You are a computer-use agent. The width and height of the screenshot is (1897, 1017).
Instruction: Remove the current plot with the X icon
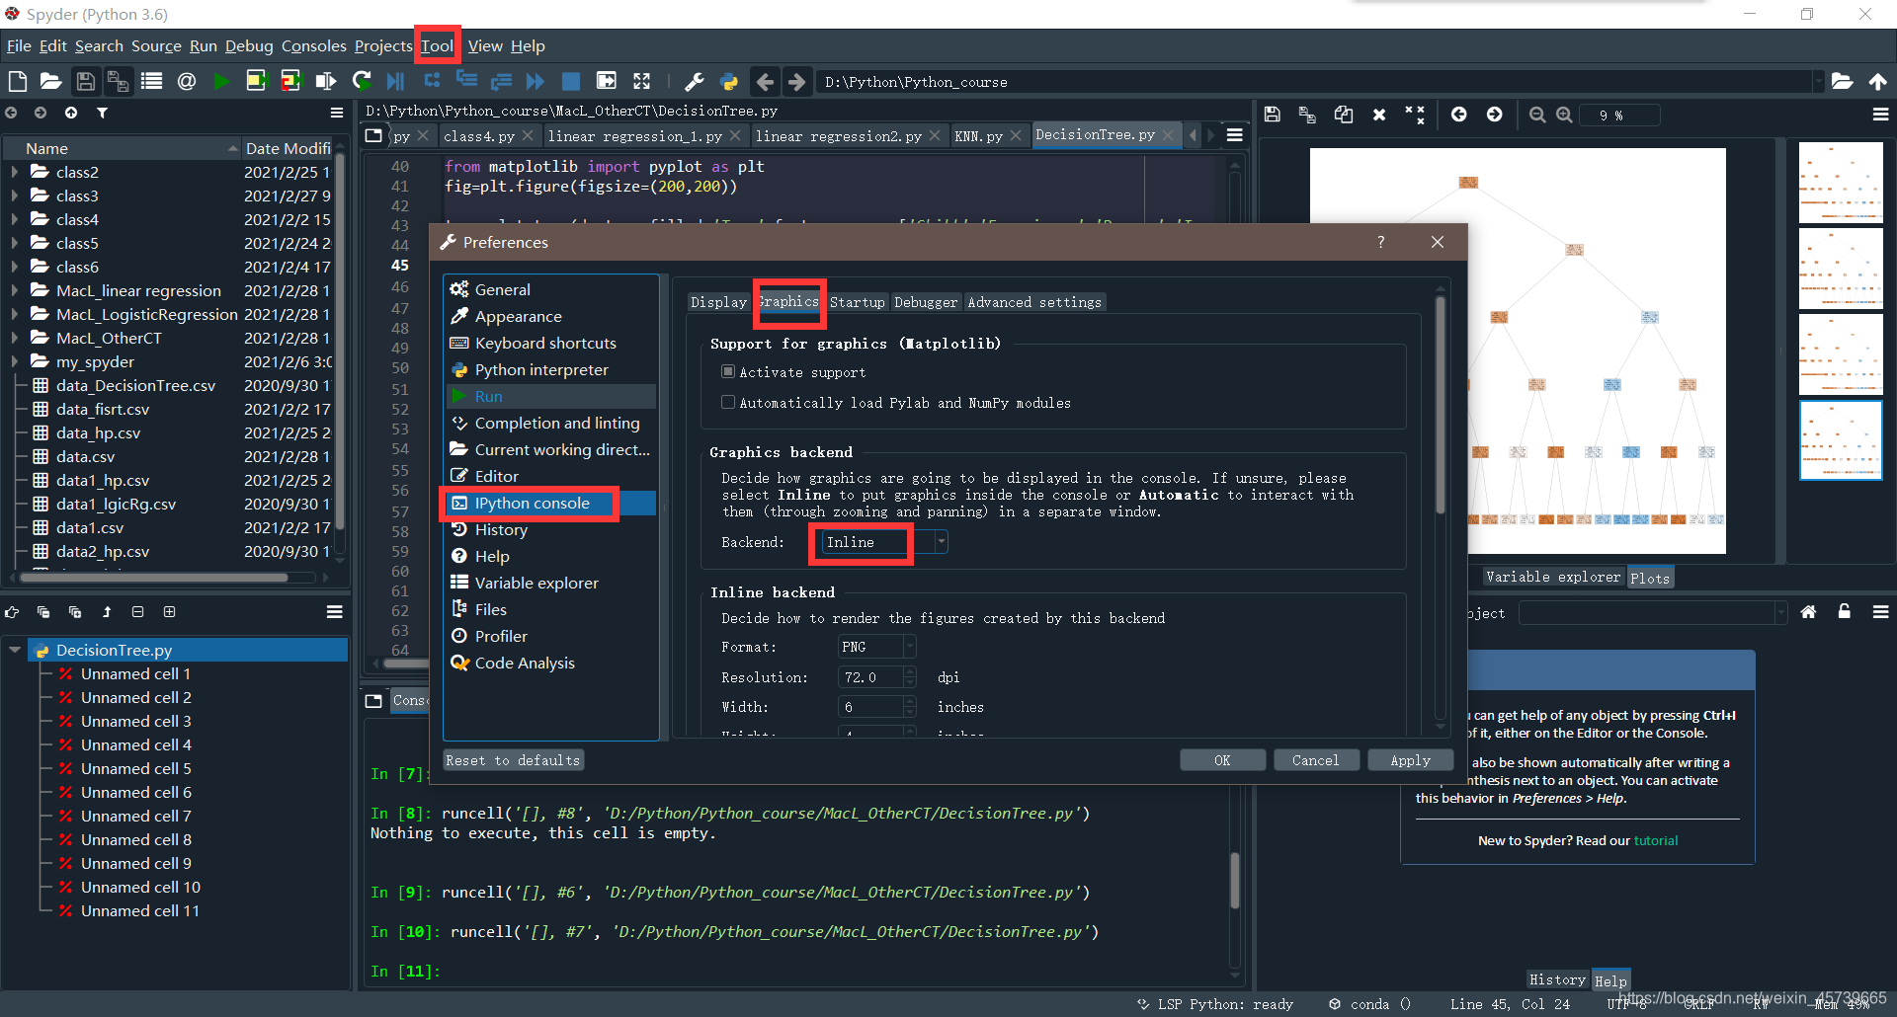coord(1379,115)
